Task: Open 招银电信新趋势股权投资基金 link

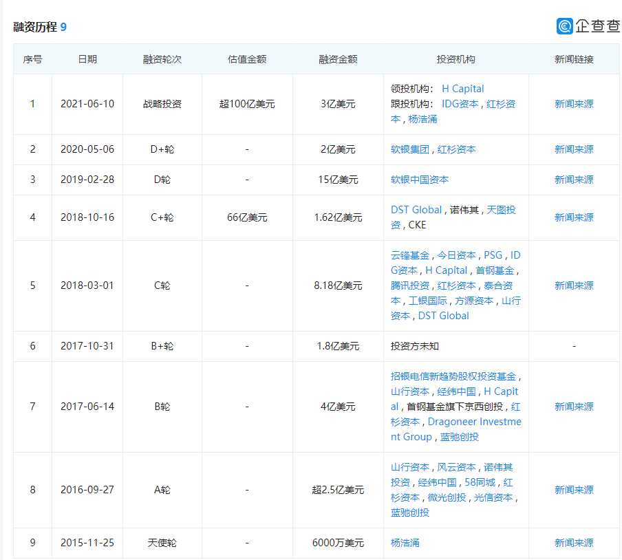Action: coord(453,376)
